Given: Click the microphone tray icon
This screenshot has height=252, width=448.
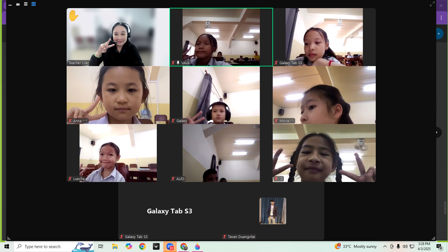Looking at the screenshot, I should [398, 246].
